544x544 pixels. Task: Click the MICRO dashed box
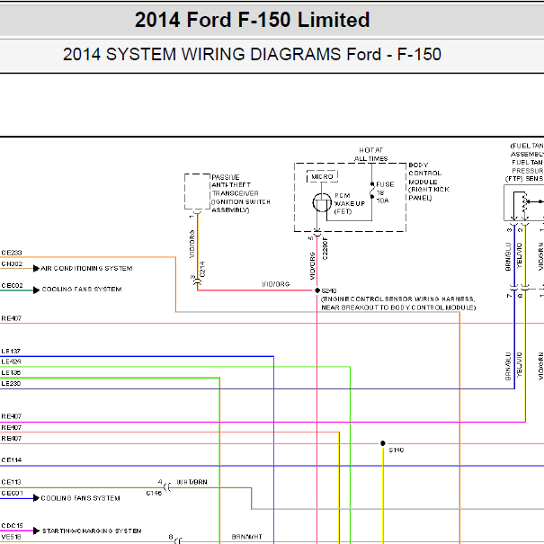(322, 176)
